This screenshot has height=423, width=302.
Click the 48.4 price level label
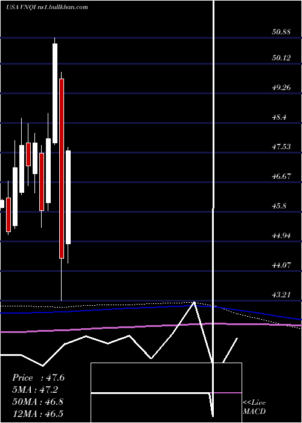(279, 117)
